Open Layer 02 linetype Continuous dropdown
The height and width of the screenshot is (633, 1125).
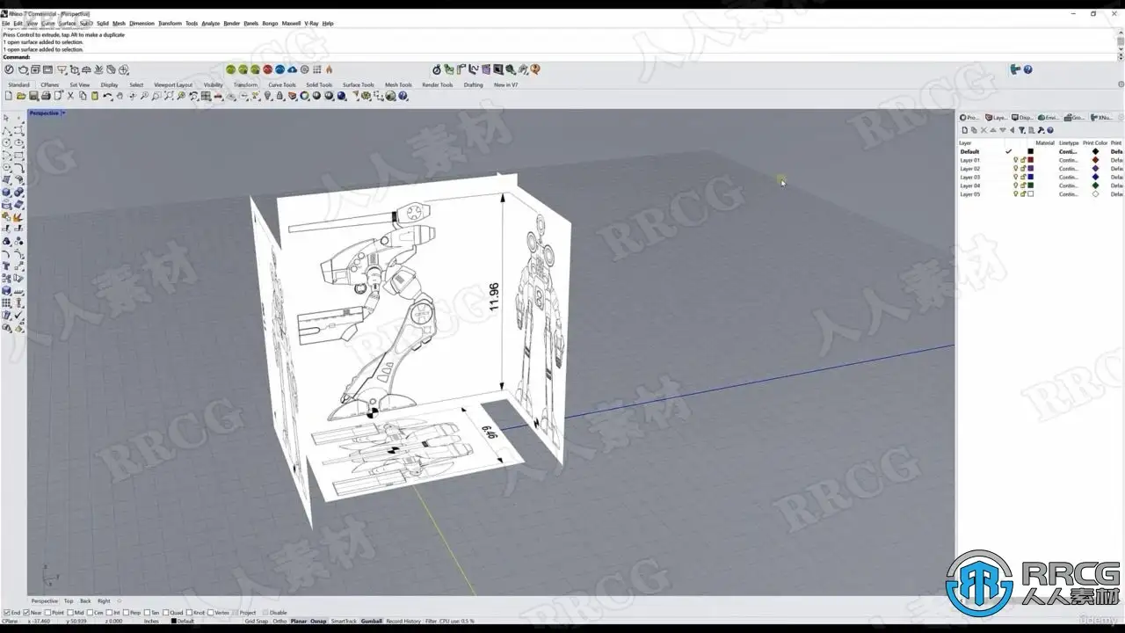[x=1068, y=169]
